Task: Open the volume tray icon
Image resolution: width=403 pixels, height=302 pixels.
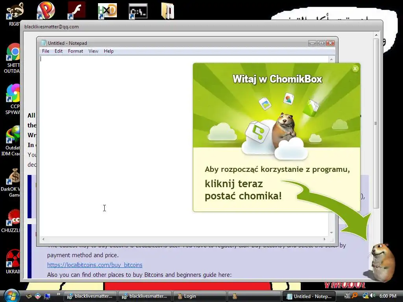Action: click(373, 296)
